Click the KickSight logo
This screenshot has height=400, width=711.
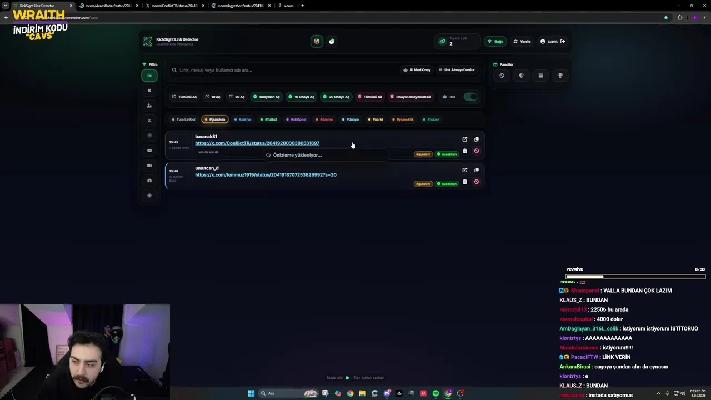coord(147,41)
